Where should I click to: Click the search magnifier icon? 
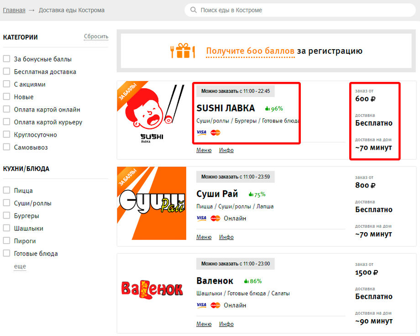pos(194,10)
